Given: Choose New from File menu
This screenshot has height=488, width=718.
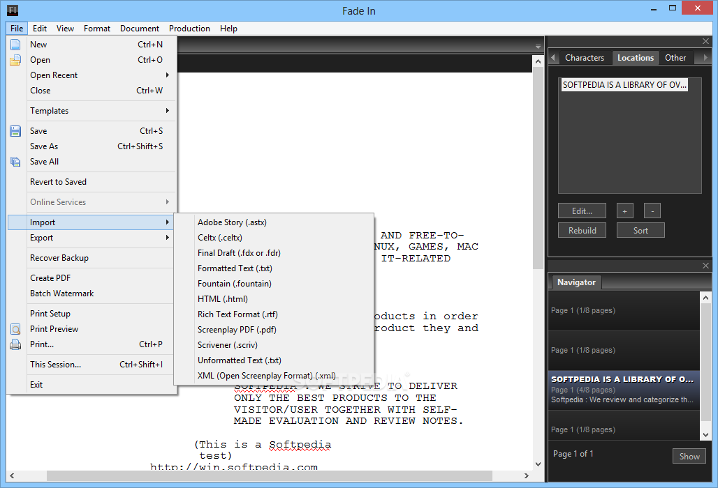Looking at the screenshot, I should coord(91,45).
